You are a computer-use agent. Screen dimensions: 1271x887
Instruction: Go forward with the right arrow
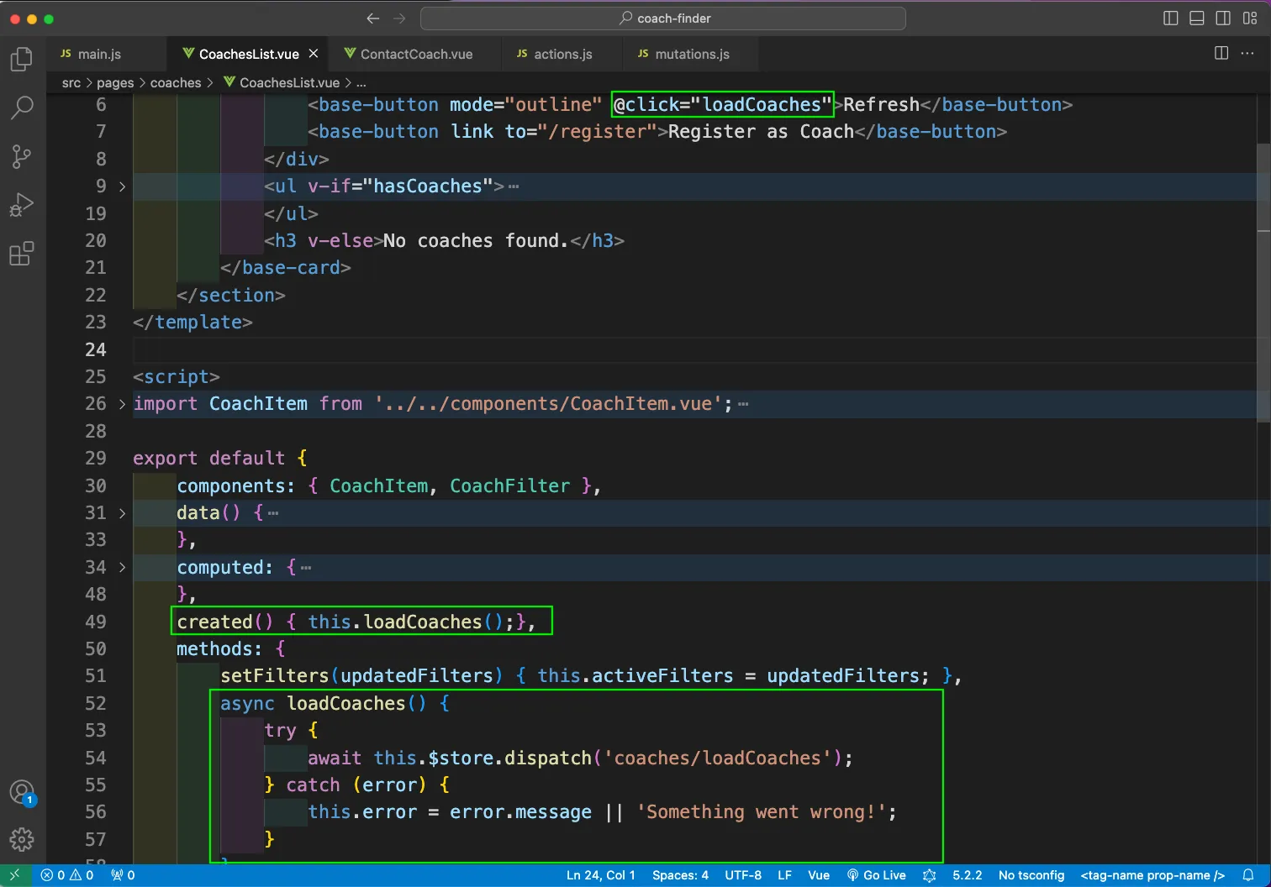coord(399,18)
